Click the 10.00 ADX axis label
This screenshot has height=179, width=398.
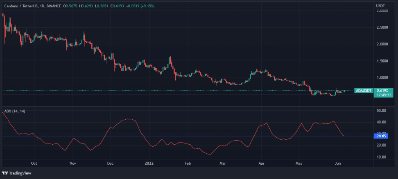pos(382,157)
